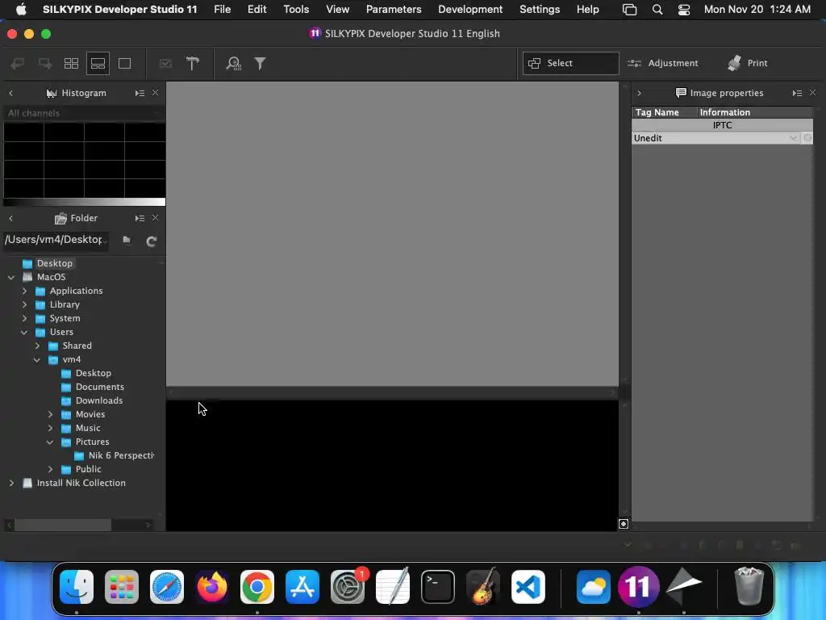
Task: Open the Unedit IPTC dropdown
Action: (716, 138)
